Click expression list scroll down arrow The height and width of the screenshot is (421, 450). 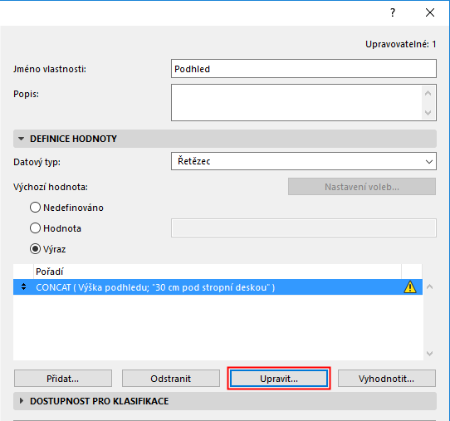[429, 353]
